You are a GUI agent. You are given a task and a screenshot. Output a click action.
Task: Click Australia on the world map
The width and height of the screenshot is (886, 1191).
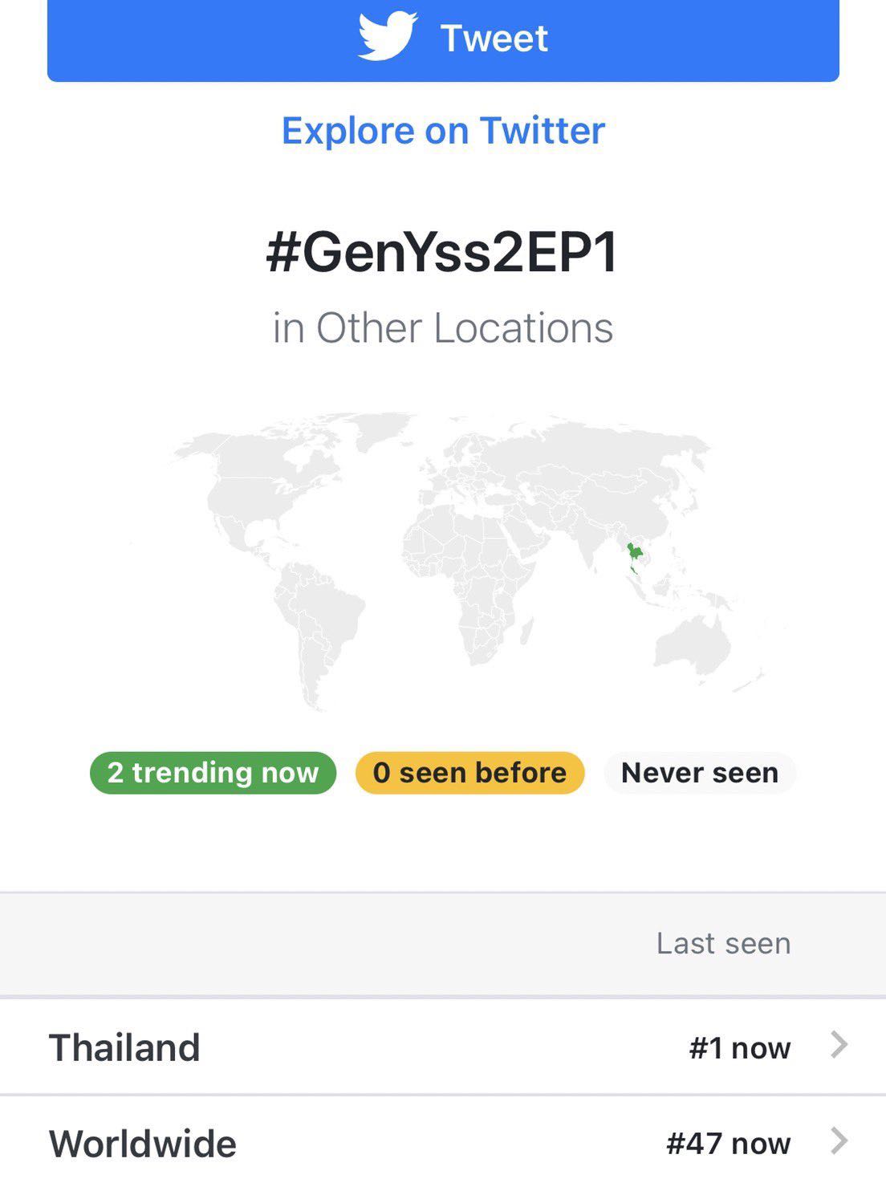pos(692,642)
